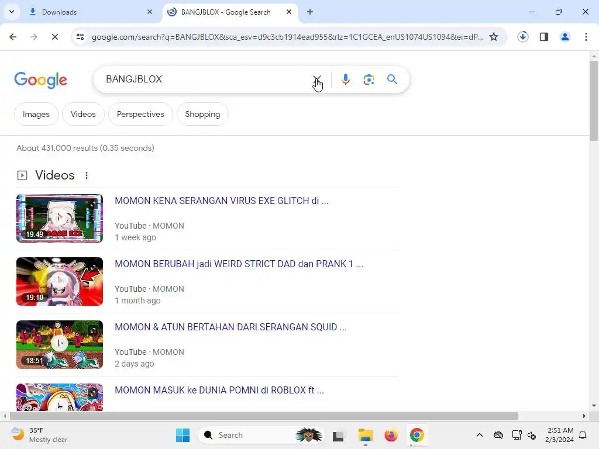The width and height of the screenshot is (599, 449).
Task: Toggle the Chrome side panel
Action: tap(543, 37)
